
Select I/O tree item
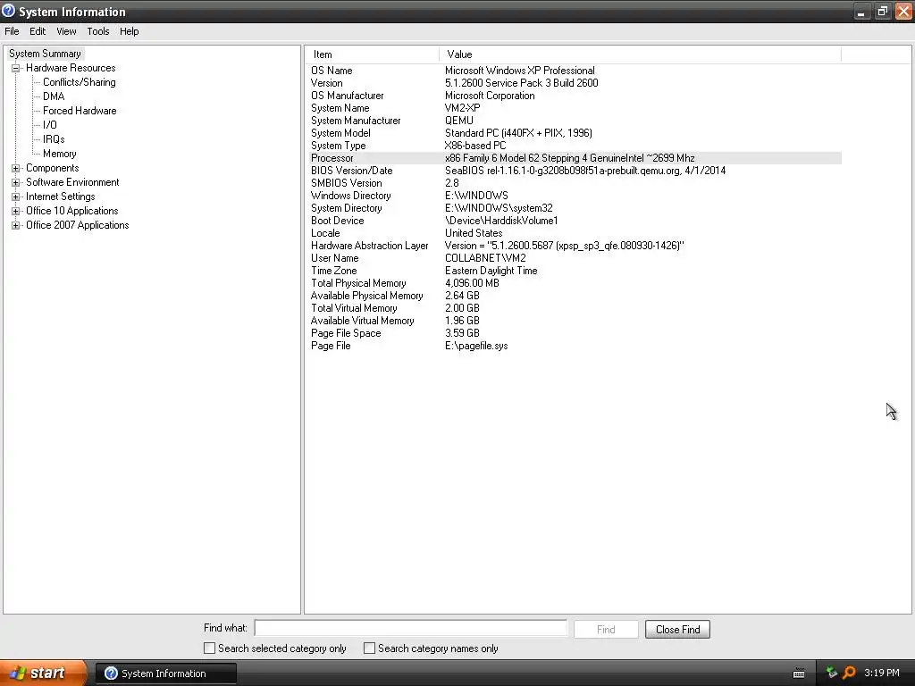pyautogui.click(x=50, y=125)
